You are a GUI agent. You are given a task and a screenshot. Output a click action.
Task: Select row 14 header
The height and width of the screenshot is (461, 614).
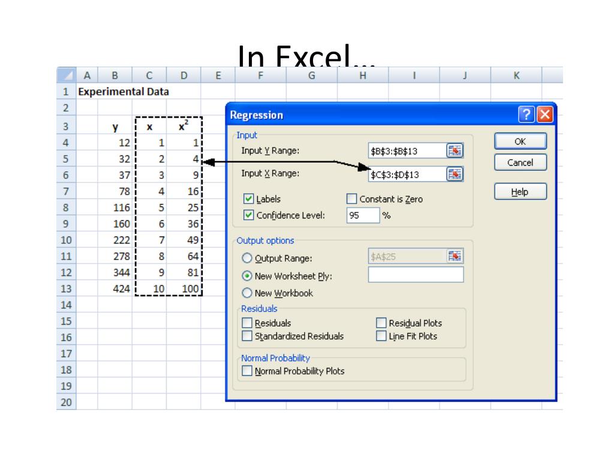(66, 304)
